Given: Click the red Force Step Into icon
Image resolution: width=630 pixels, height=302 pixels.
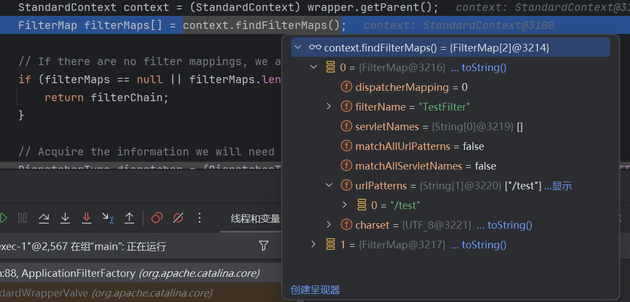Looking at the screenshot, I should click(x=86, y=218).
